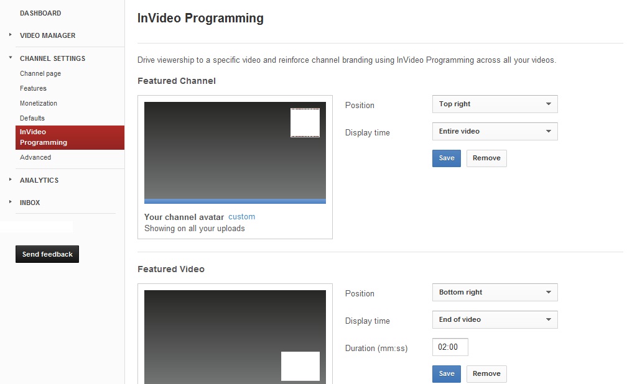Open Featured Channel Display time dropdown
Image resolution: width=632 pixels, height=384 pixels.
495,131
